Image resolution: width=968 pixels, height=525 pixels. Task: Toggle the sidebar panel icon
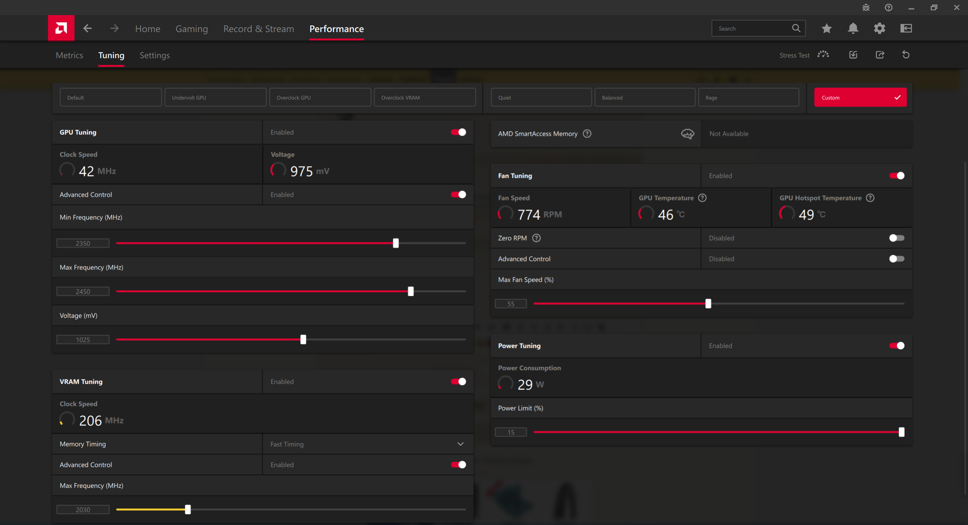pyautogui.click(x=906, y=28)
